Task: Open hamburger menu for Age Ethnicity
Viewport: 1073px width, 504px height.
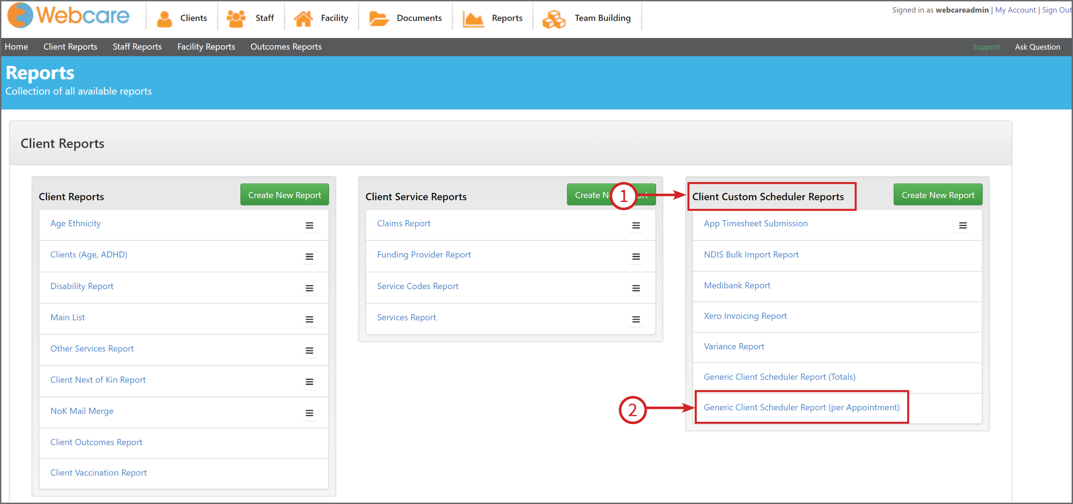Action: [309, 225]
